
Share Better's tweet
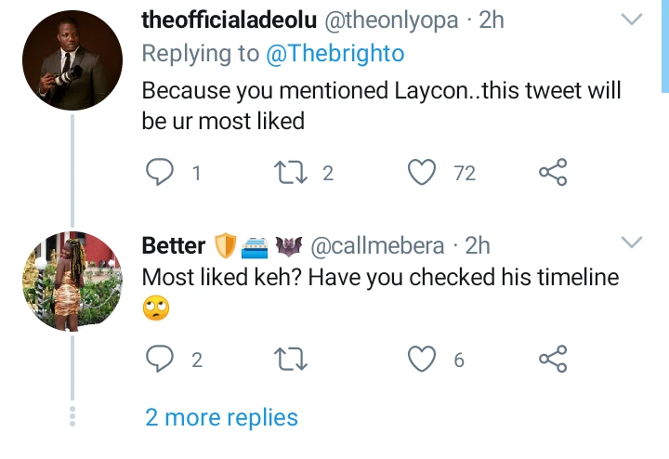click(x=553, y=359)
